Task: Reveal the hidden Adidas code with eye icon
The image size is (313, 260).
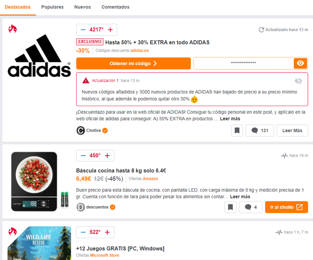Action: point(300,63)
